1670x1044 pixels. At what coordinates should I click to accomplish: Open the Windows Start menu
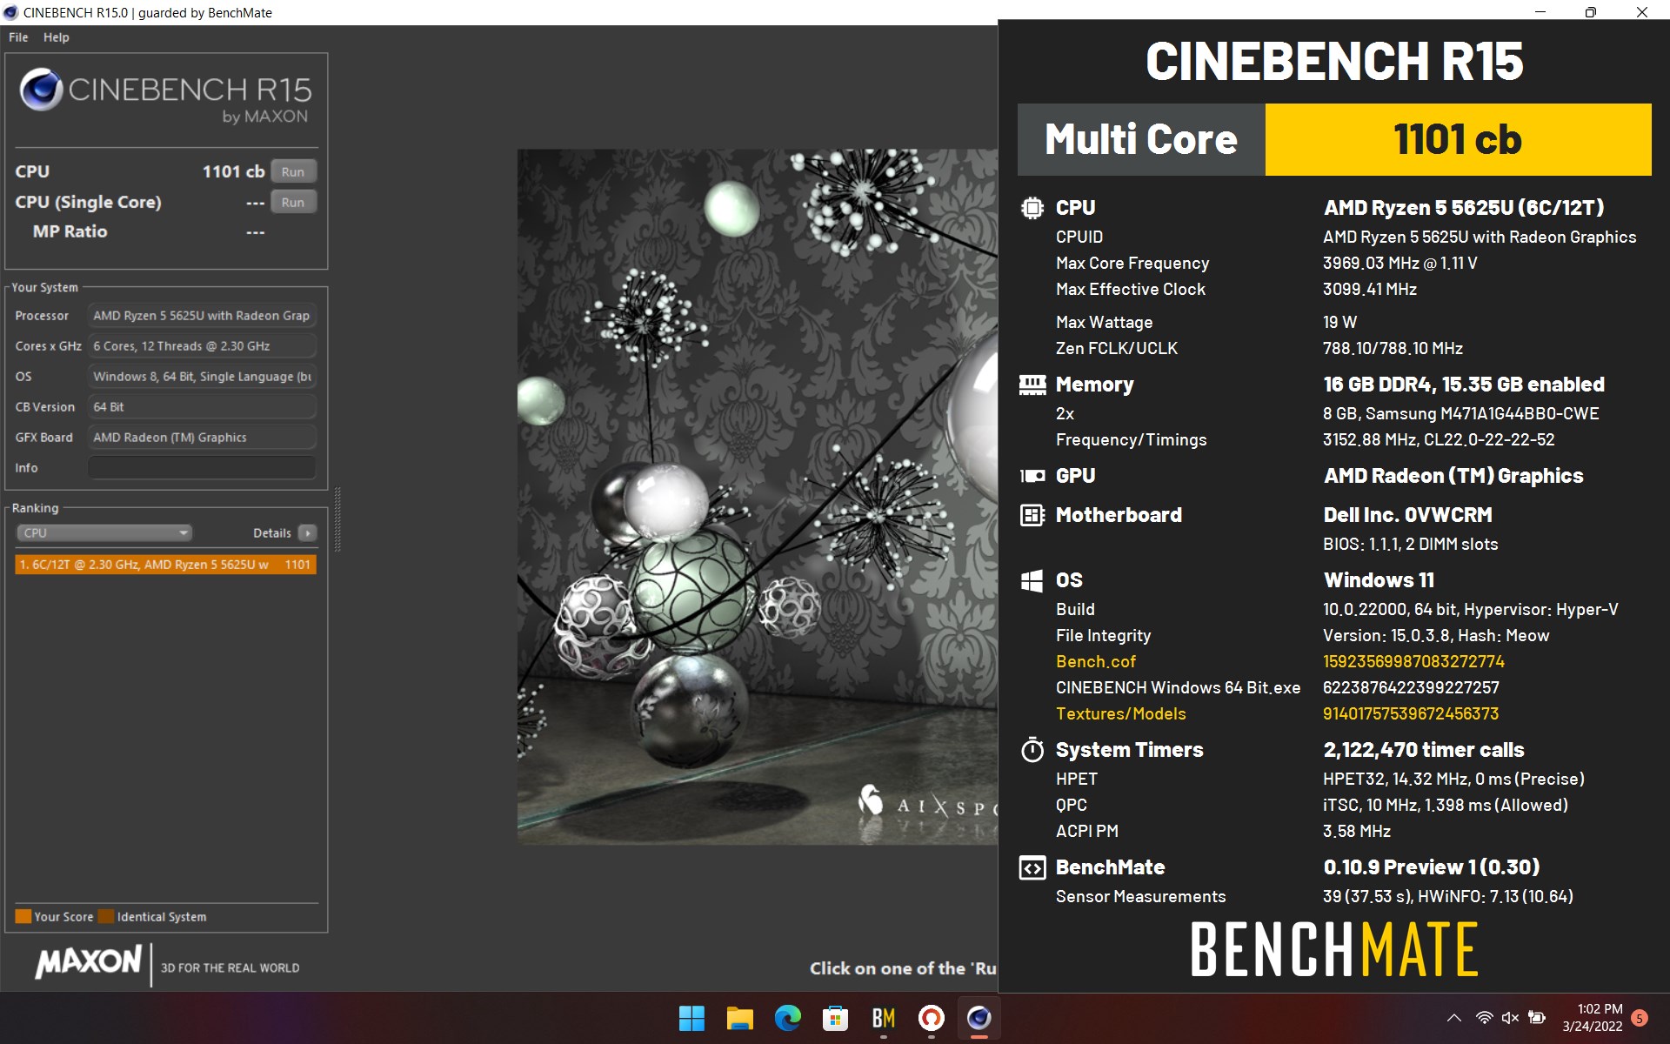click(691, 1018)
